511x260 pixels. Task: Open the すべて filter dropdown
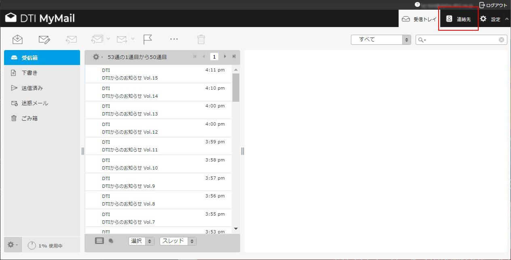pyautogui.click(x=381, y=40)
